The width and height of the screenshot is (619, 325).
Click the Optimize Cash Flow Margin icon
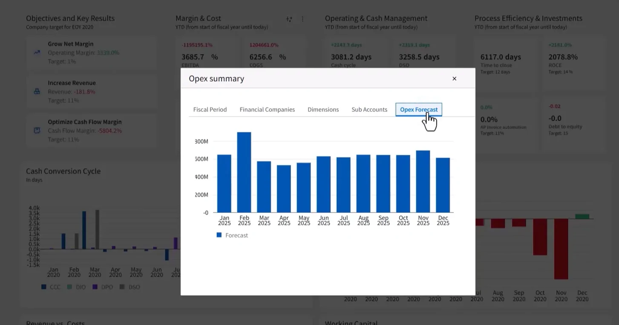point(37,131)
